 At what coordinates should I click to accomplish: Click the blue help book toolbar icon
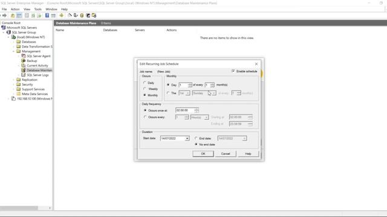pos(47,16)
